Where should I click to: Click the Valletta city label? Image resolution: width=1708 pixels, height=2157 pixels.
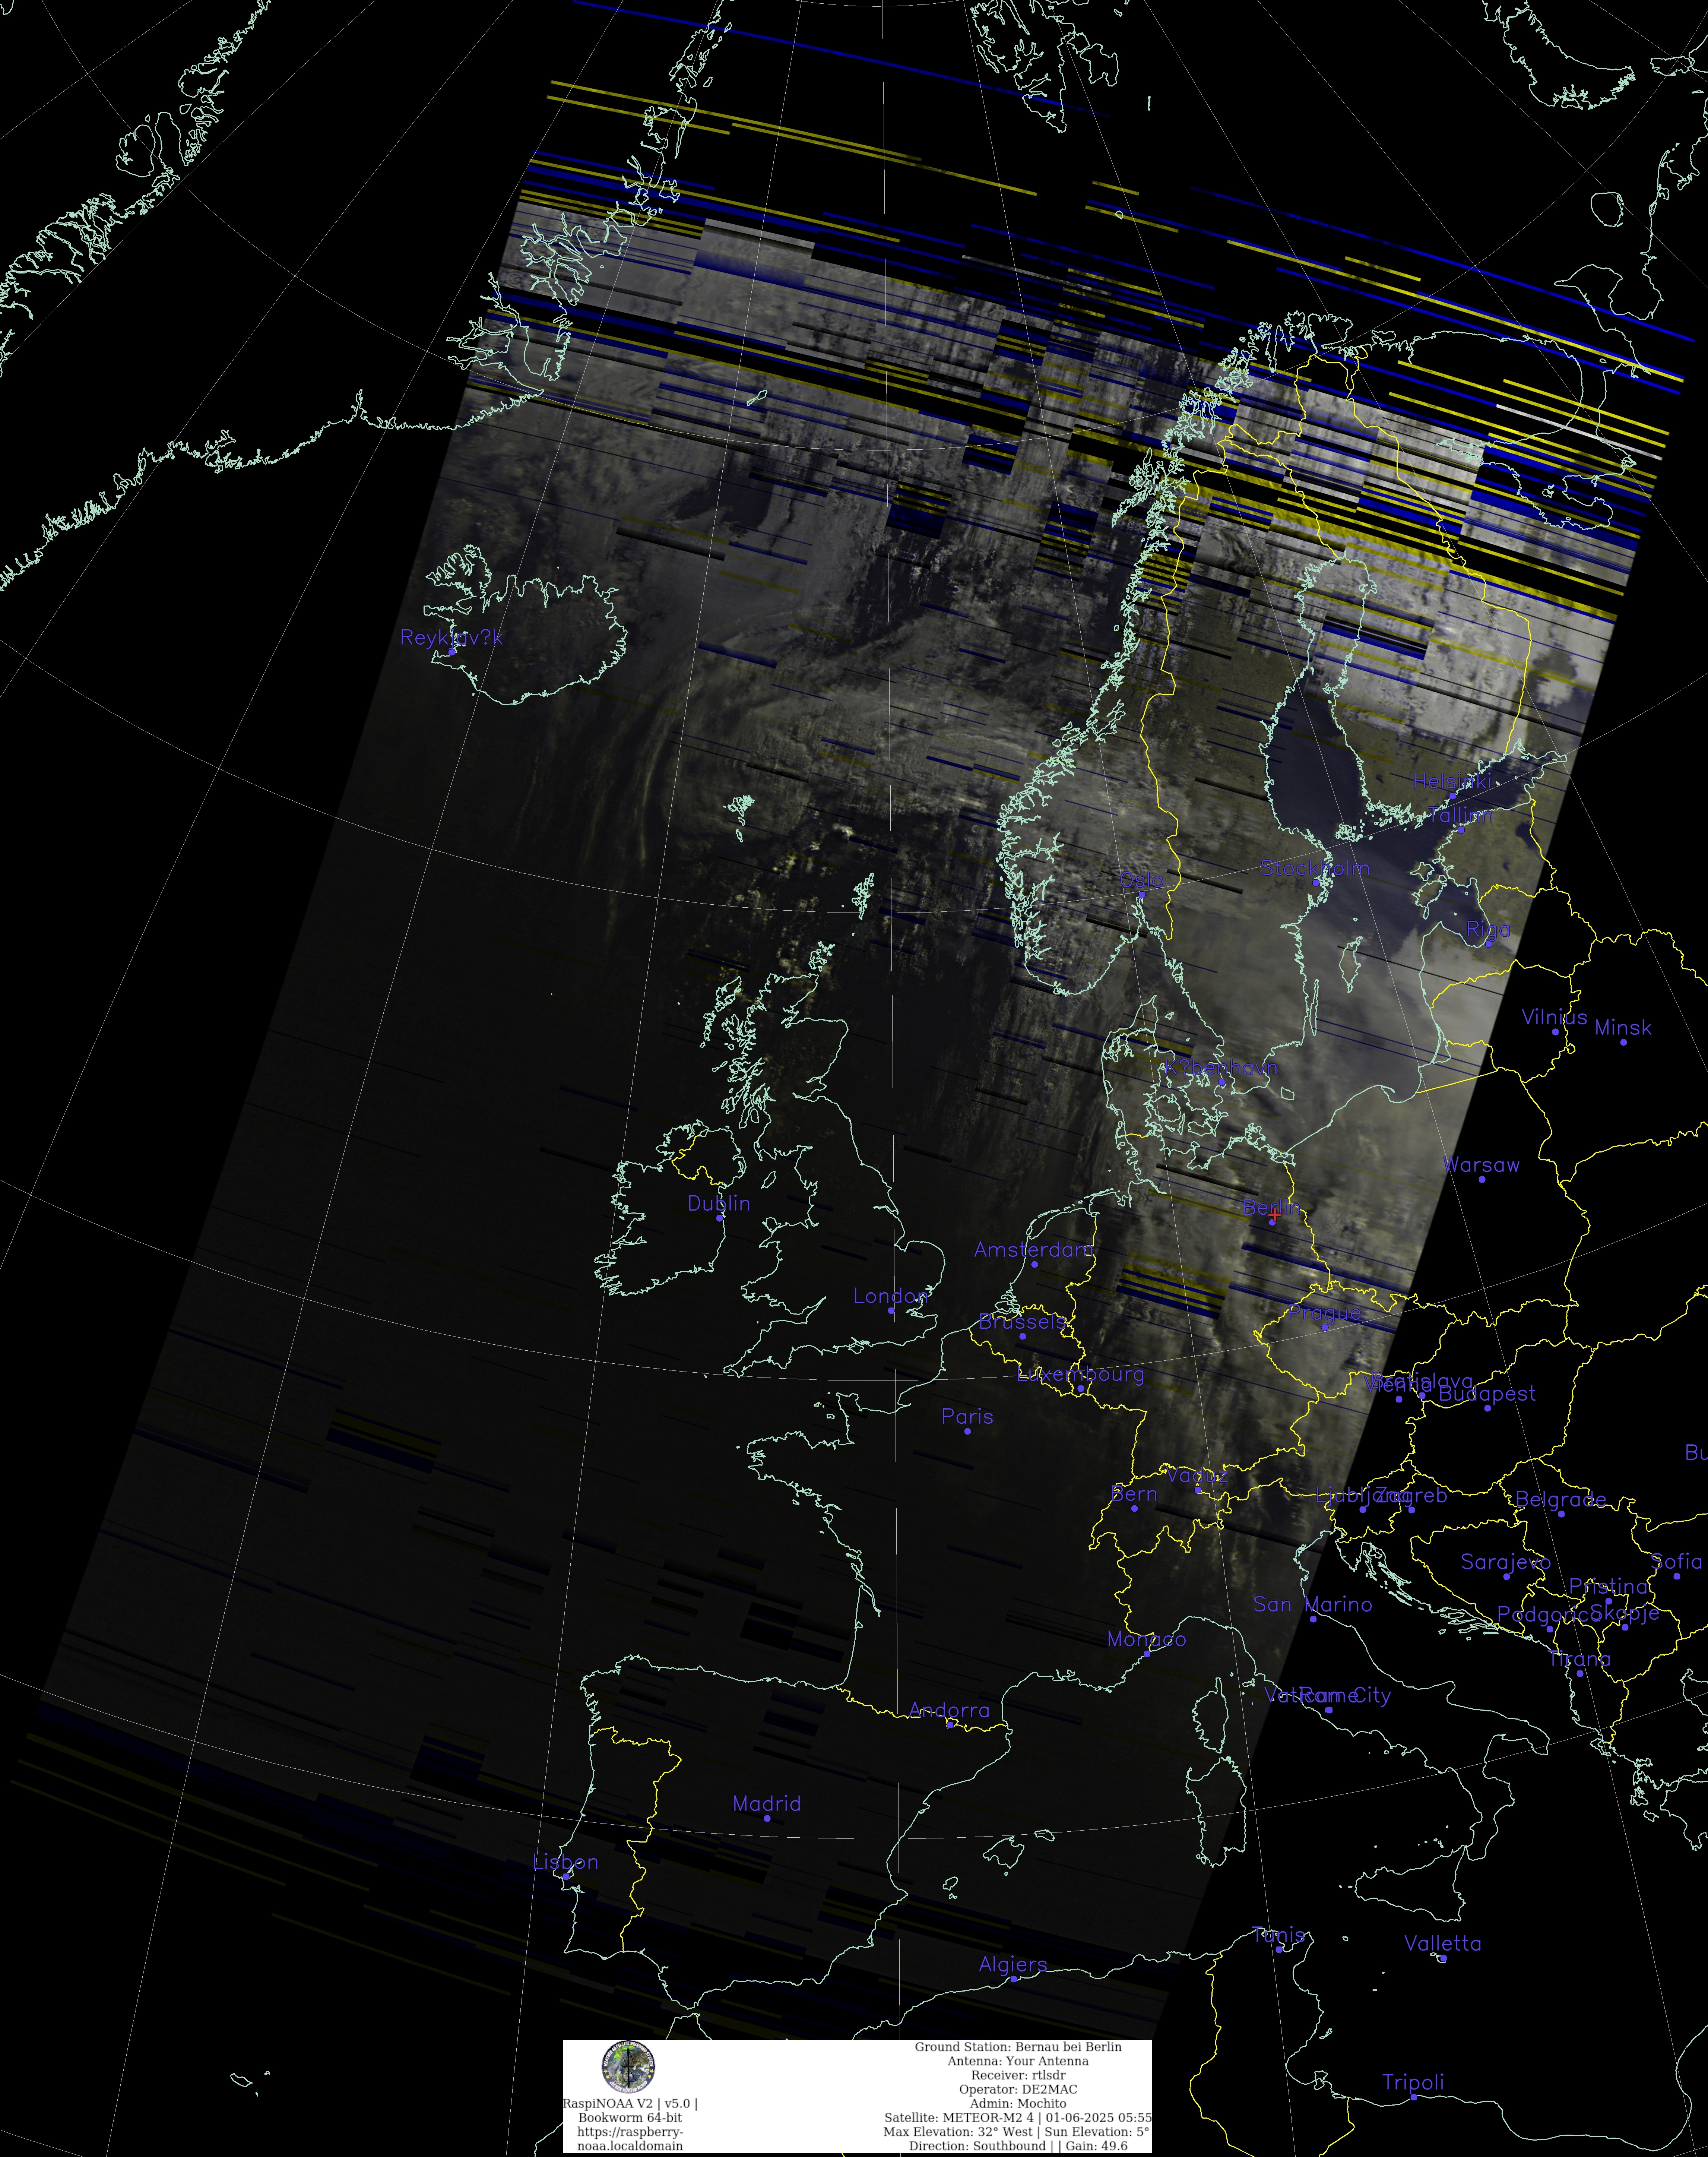[1443, 1944]
